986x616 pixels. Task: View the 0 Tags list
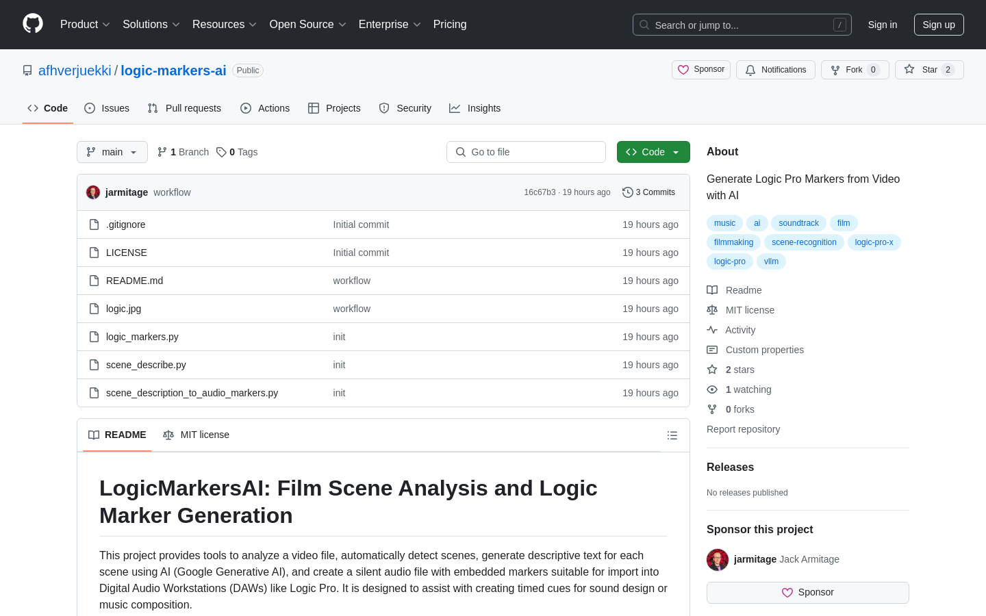click(x=237, y=152)
